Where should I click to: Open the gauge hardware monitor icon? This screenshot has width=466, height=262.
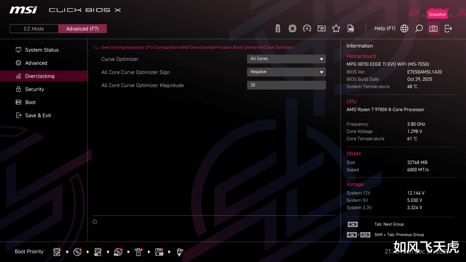307,29
